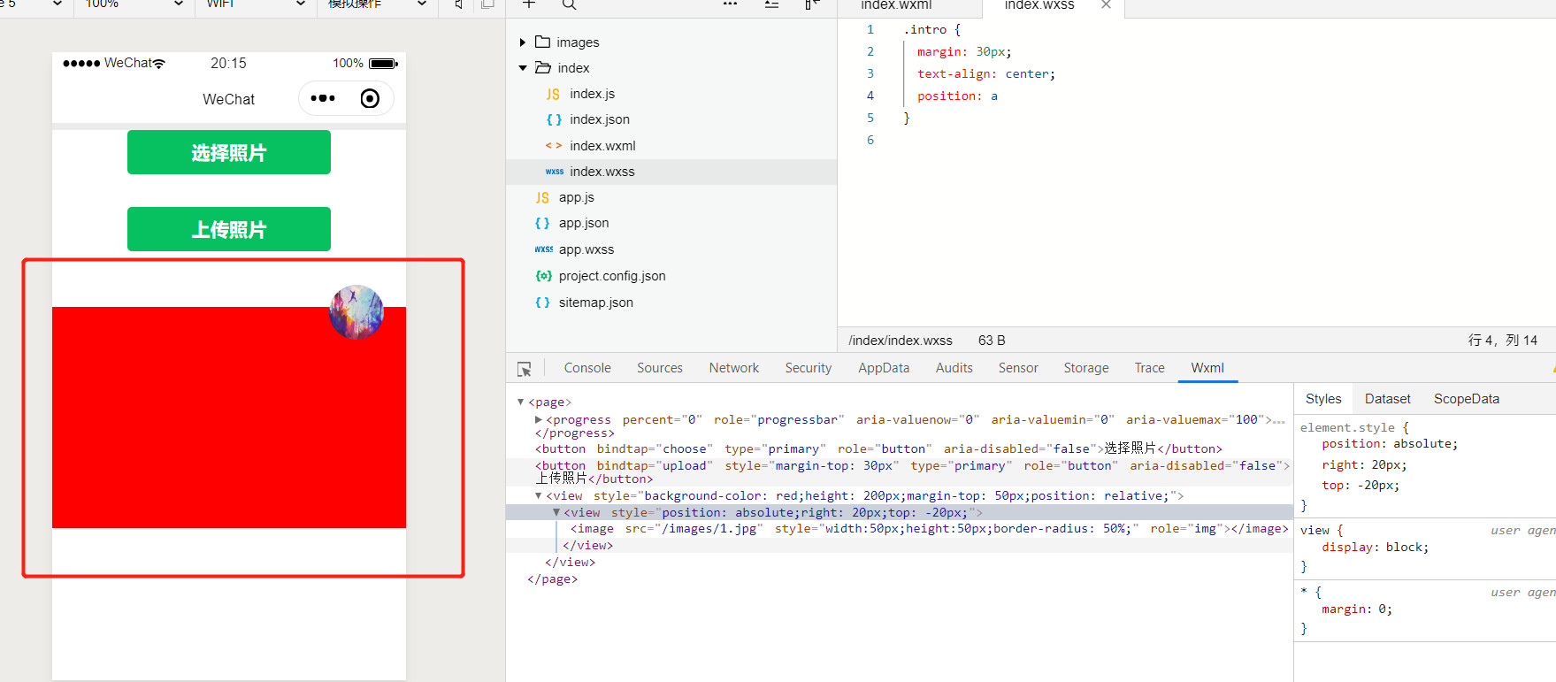The height and width of the screenshot is (682, 1556).
Task: Click the JS icon beside app.js
Action: click(542, 197)
